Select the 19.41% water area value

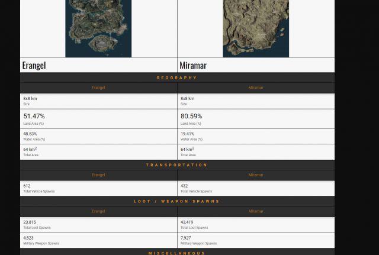(x=187, y=134)
